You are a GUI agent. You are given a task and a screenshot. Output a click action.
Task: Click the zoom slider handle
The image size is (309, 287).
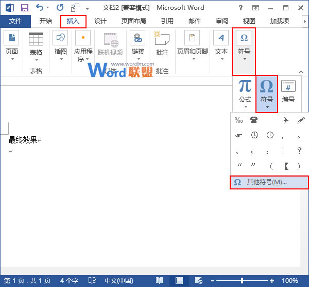coord(242,280)
